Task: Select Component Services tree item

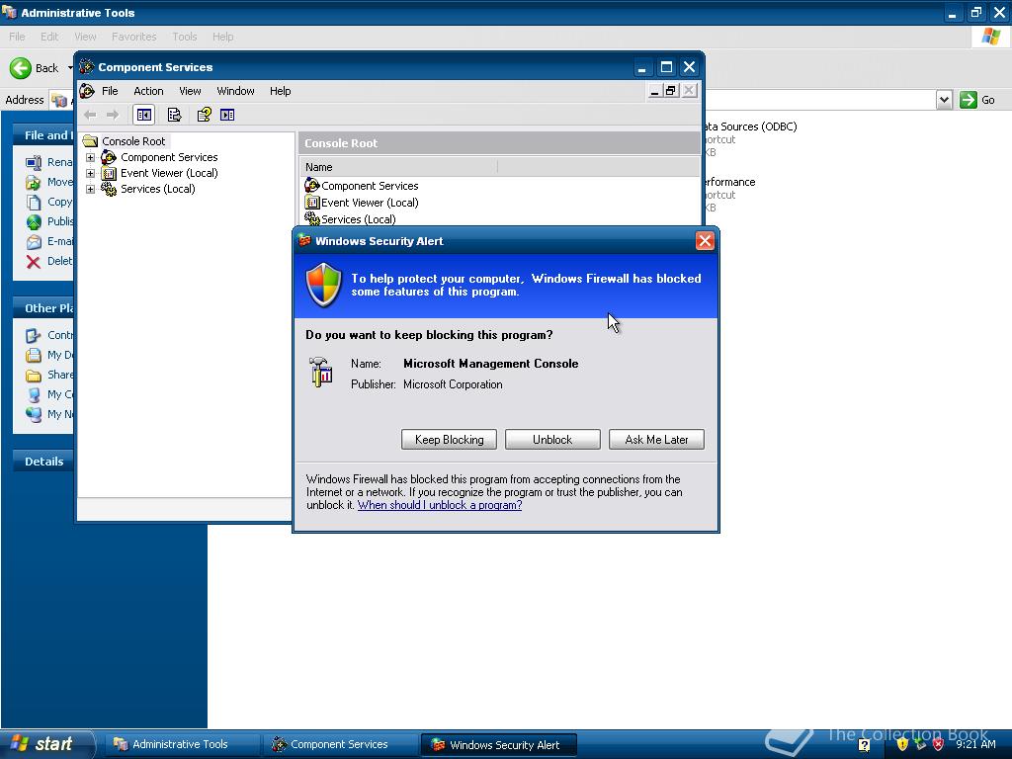Action: (169, 157)
